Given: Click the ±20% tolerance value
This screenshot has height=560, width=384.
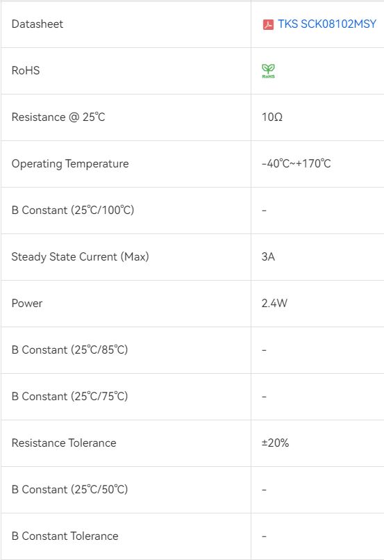Looking at the screenshot, I should tap(275, 443).
